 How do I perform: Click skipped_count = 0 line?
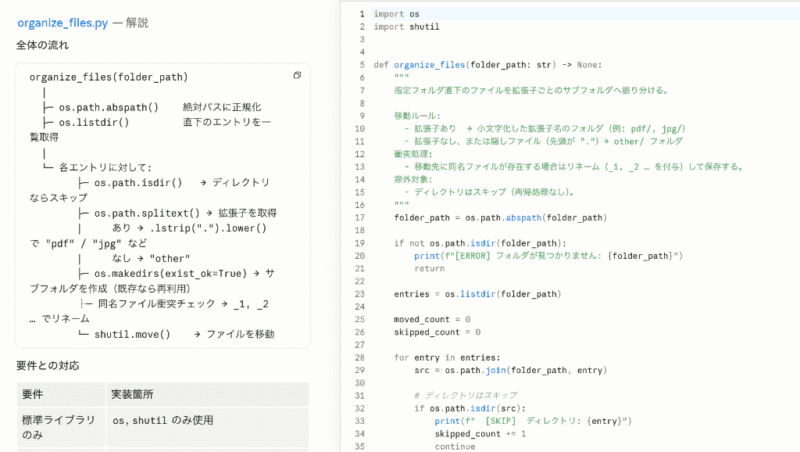click(x=437, y=332)
